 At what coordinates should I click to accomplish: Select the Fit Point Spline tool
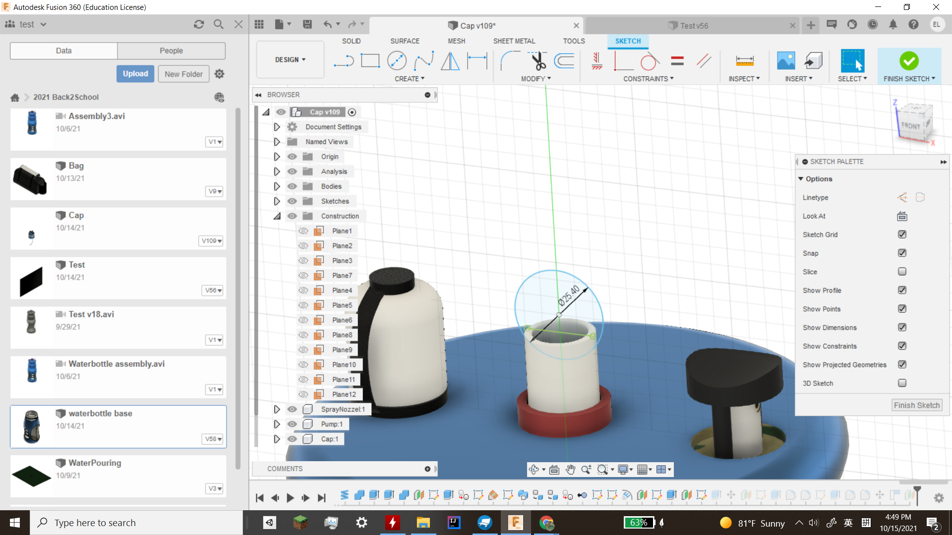click(x=424, y=60)
